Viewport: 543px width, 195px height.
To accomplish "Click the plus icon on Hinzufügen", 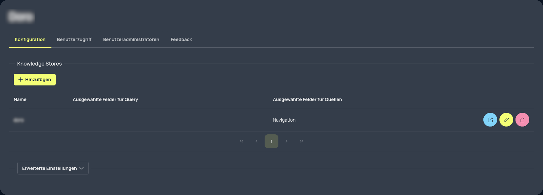I will pyautogui.click(x=21, y=80).
